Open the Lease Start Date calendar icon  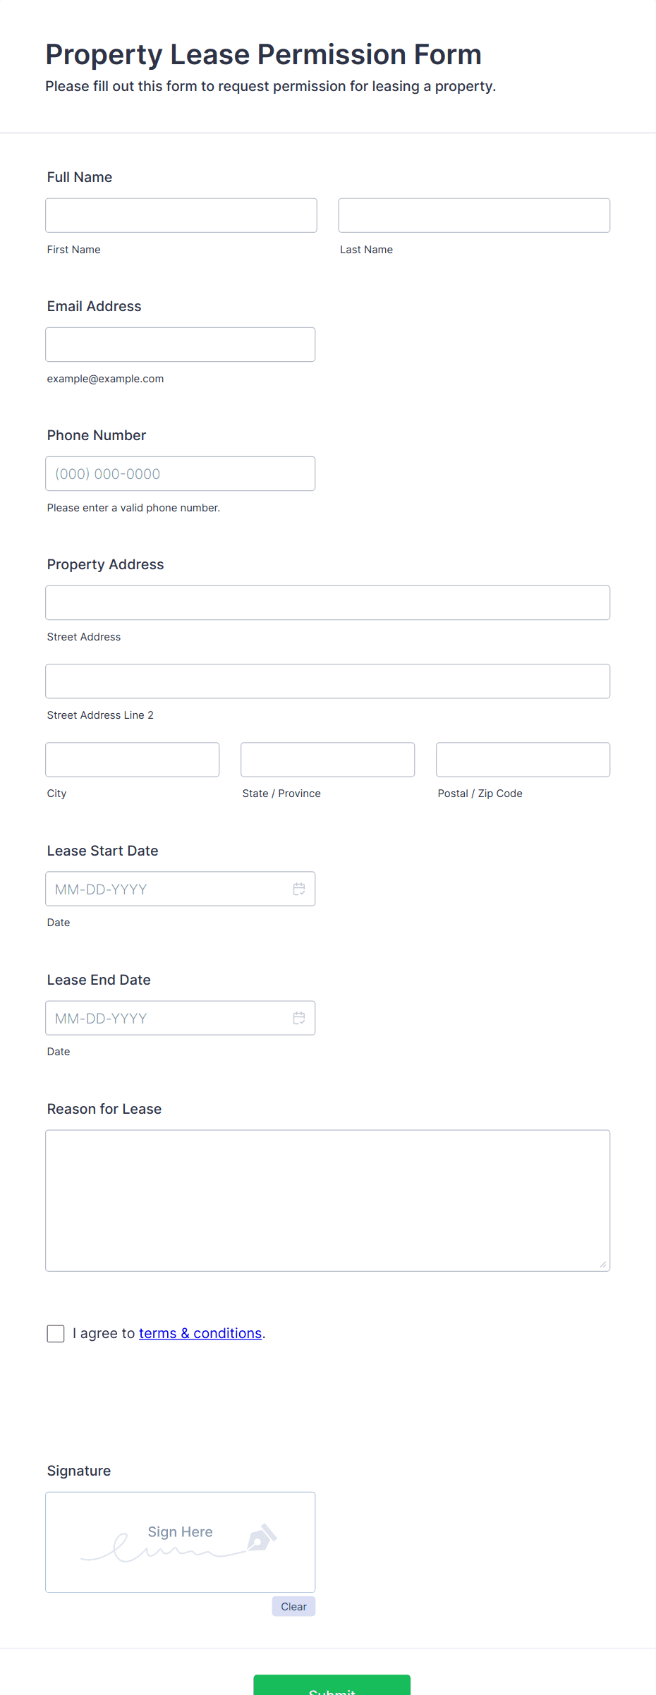pos(299,889)
